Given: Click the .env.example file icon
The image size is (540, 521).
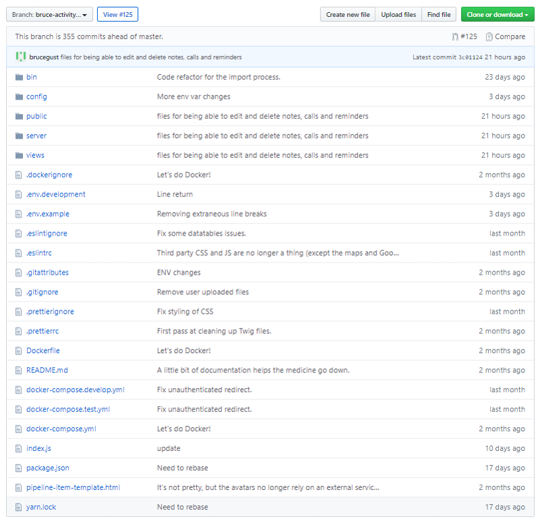Looking at the screenshot, I should (x=19, y=214).
